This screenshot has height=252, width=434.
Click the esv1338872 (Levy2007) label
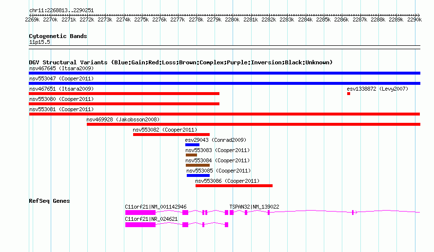click(x=377, y=89)
